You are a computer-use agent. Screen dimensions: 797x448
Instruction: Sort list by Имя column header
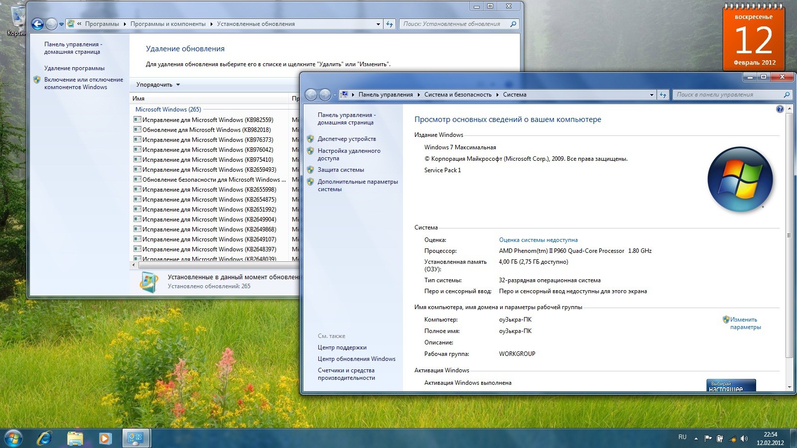click(x=209, y=99)
